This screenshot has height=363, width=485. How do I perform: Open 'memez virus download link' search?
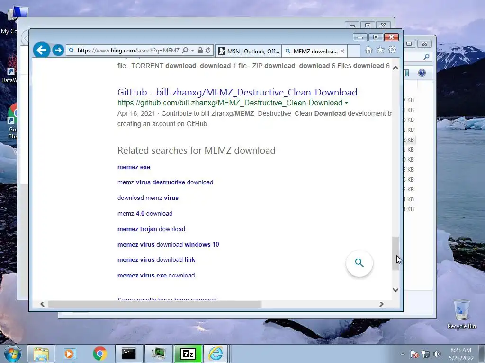156,259
